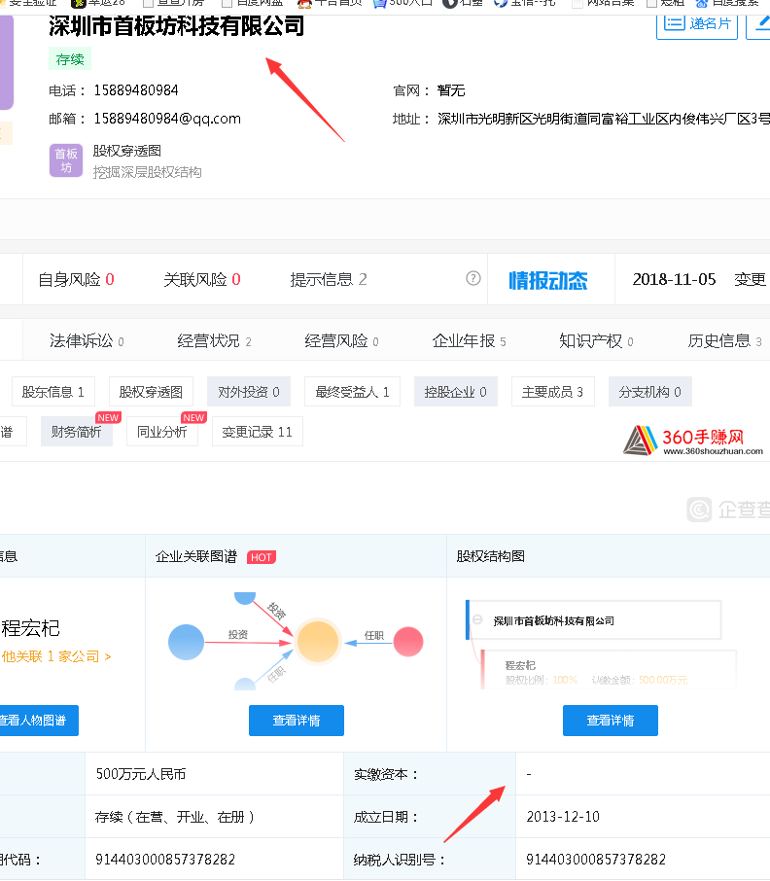Image resolution: width=770 pixels, height=881 pixels.
Task: Open 他关联 1 家公司 link
Action: (56, 656)
